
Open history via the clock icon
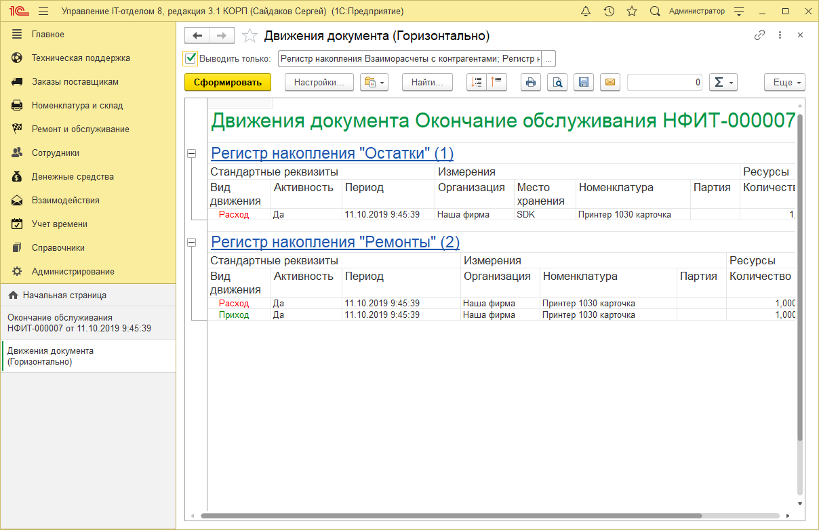[x=608, y=11]
